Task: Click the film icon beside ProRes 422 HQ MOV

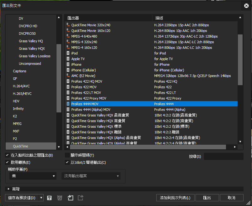Action: pyautogui.click(x=68, y=81)
